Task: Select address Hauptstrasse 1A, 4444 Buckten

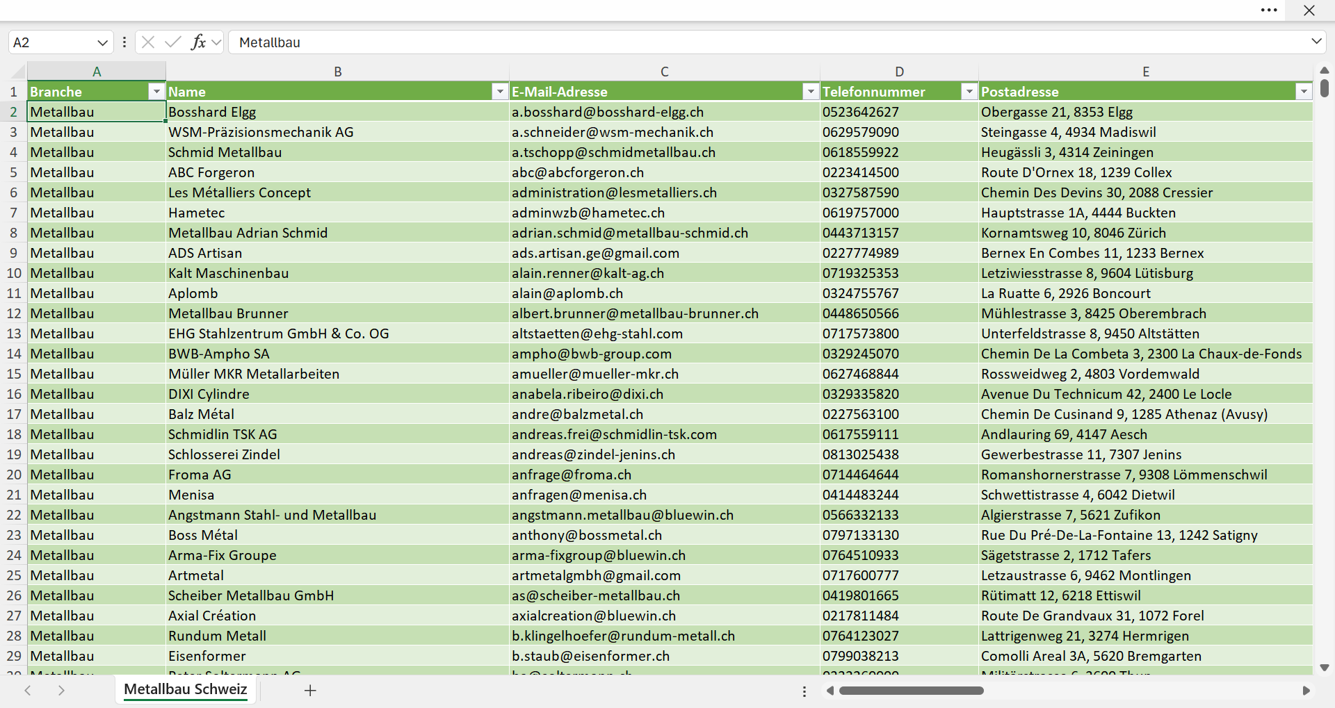Action: tap(1146, 213)
